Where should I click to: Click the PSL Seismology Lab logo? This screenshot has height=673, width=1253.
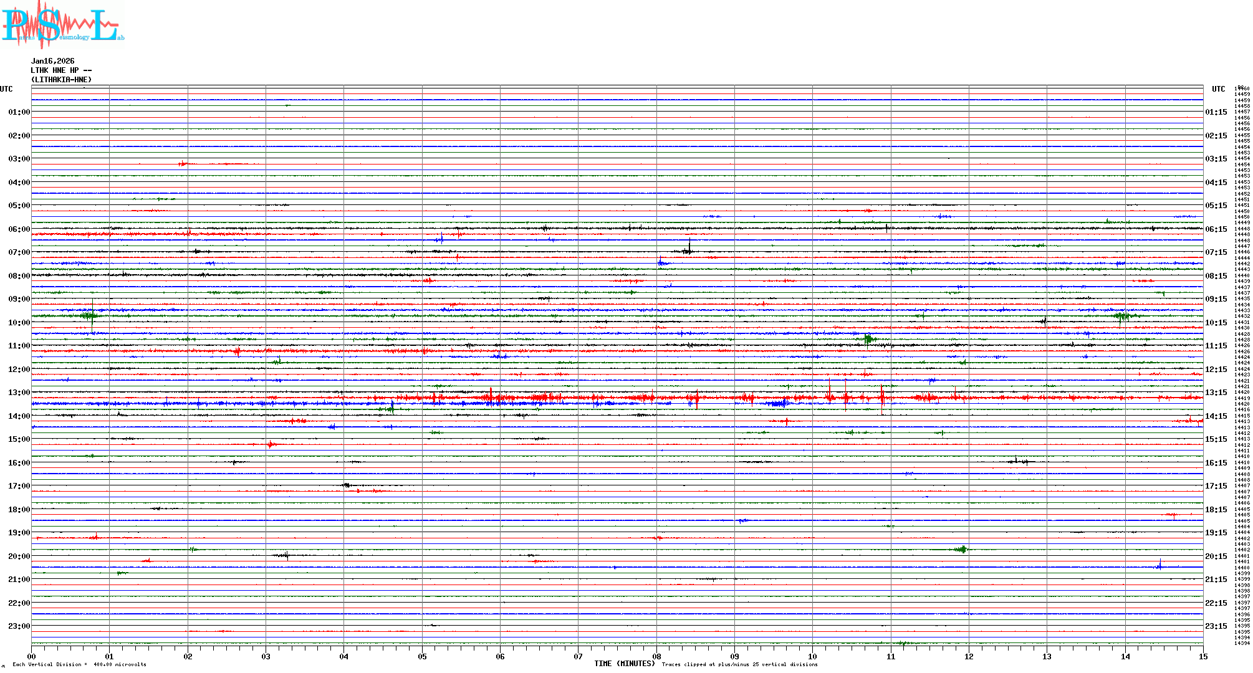[x=62, y=25]
